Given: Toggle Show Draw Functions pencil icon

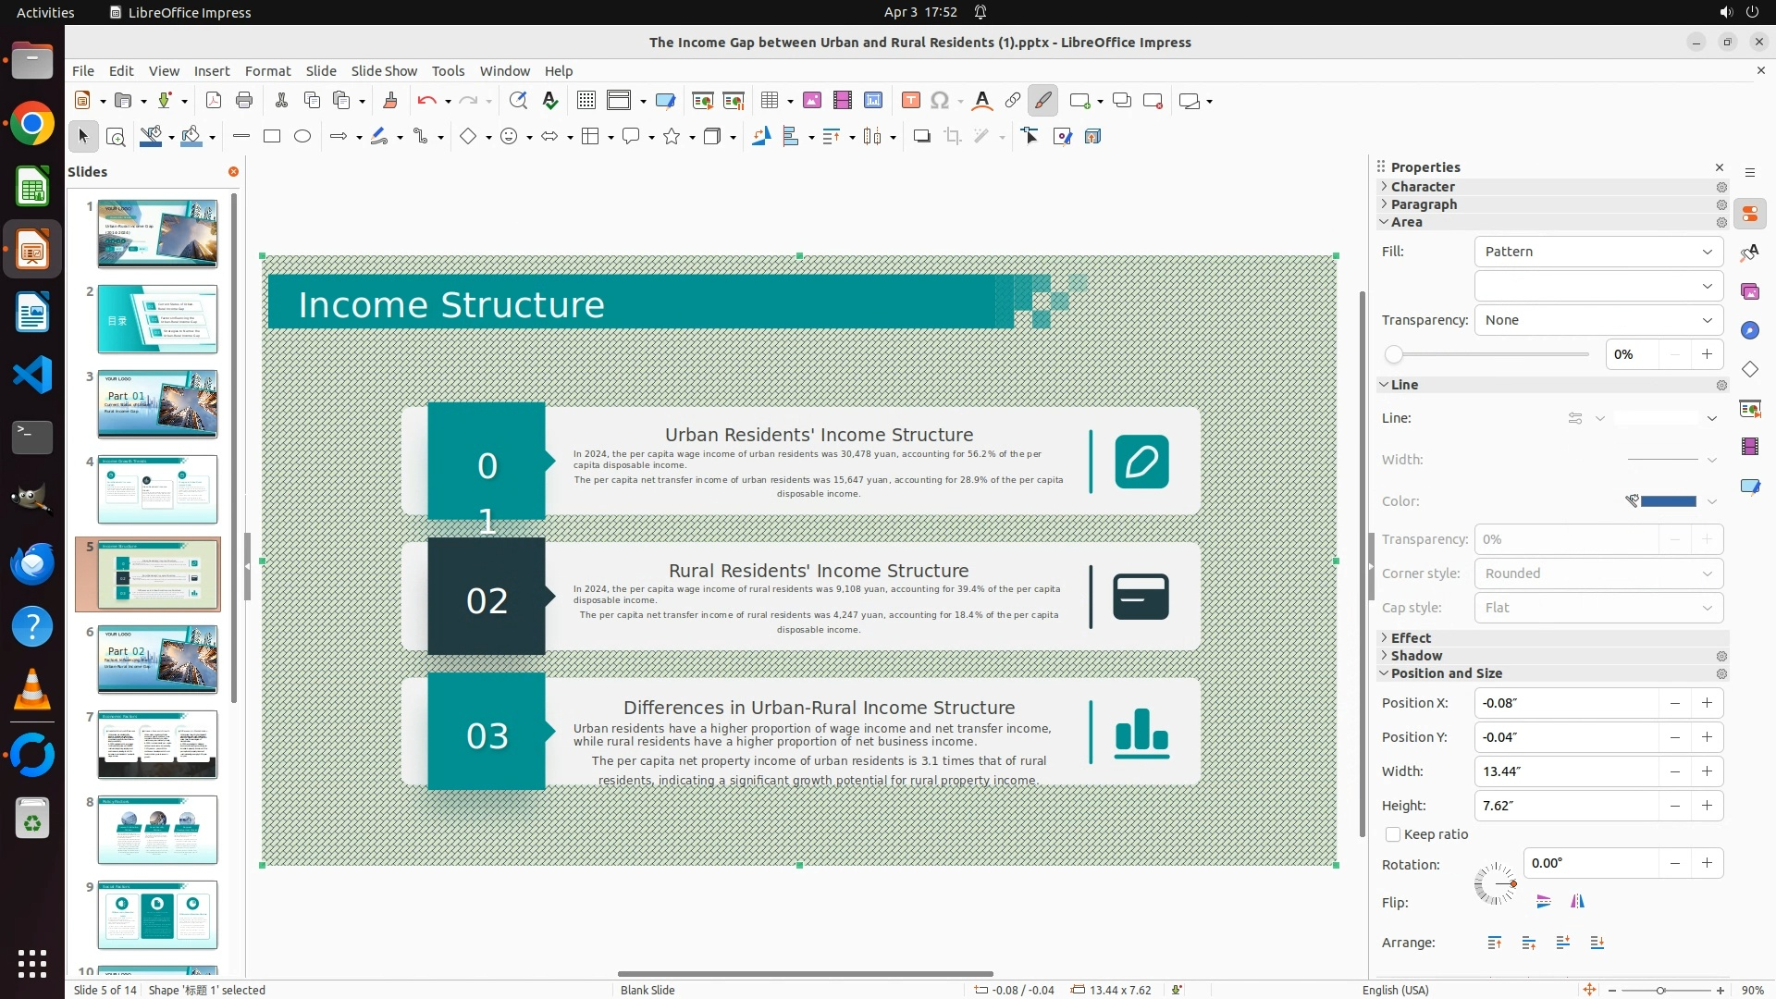Looking at the screenshot, I should [1042, 101].
